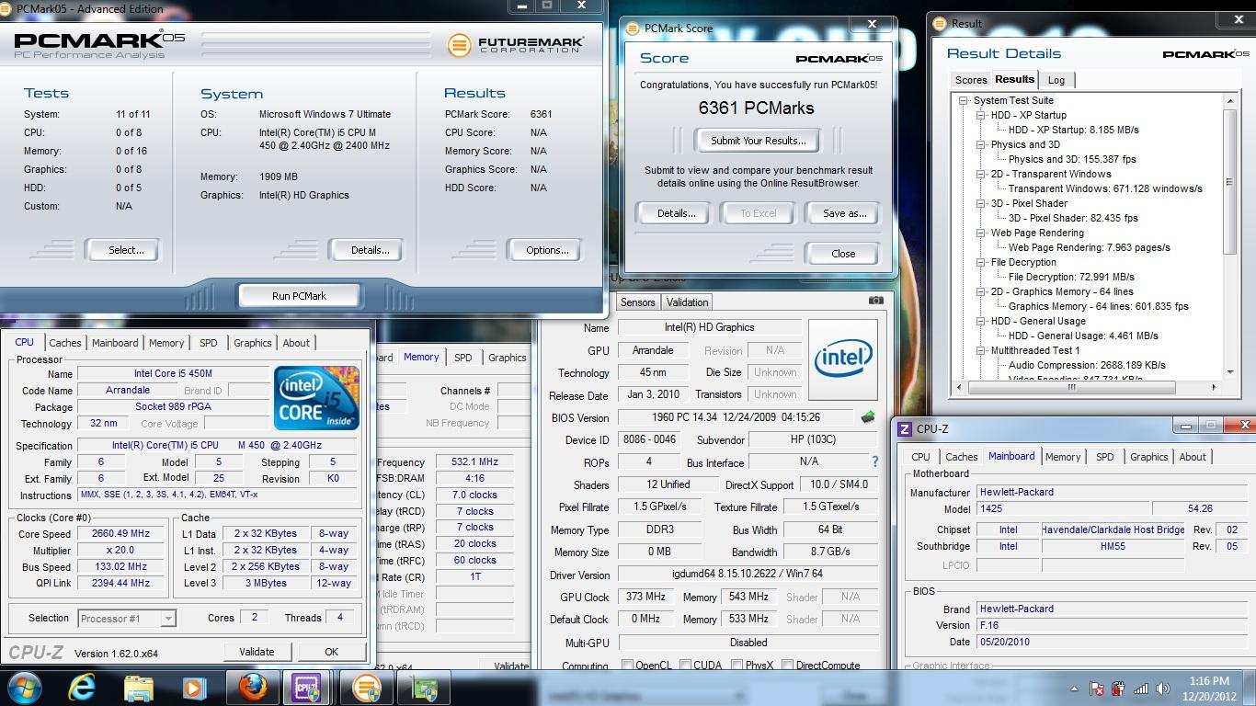This screenshot has width=1256, height=706.
Task: Click CPU-Z Mainboard window title icon
Action: 905,428
